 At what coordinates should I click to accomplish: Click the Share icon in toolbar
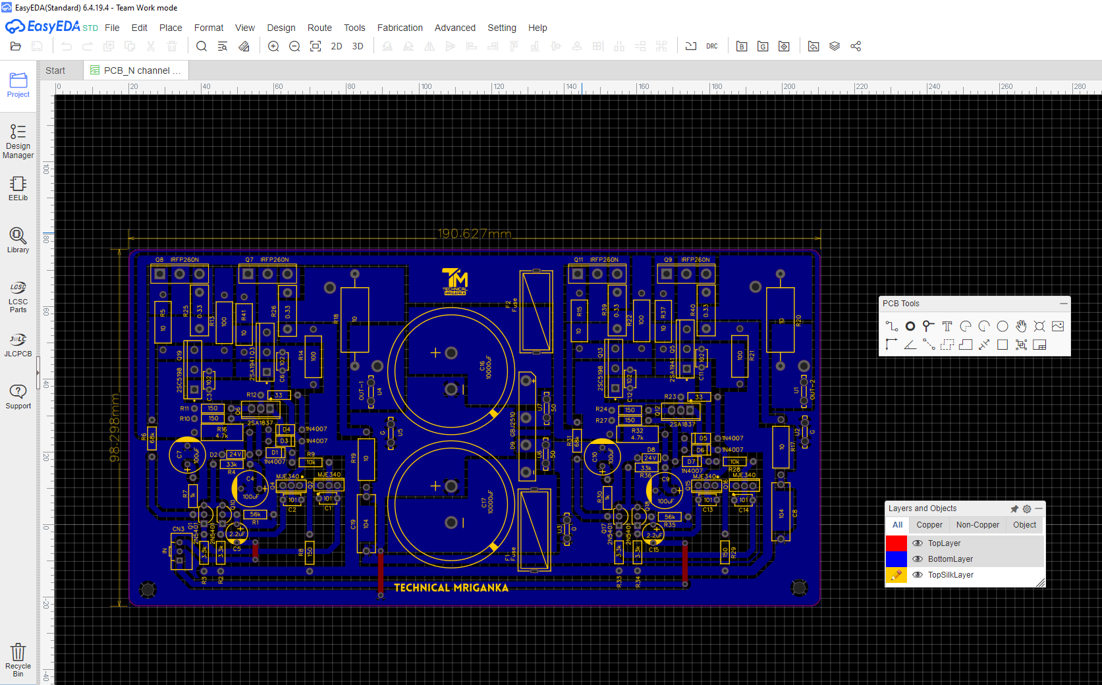[856, 46]
